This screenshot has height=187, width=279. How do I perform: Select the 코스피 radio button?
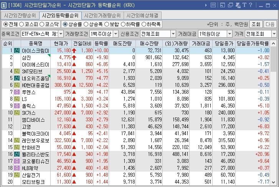click(x=21, y=24)
